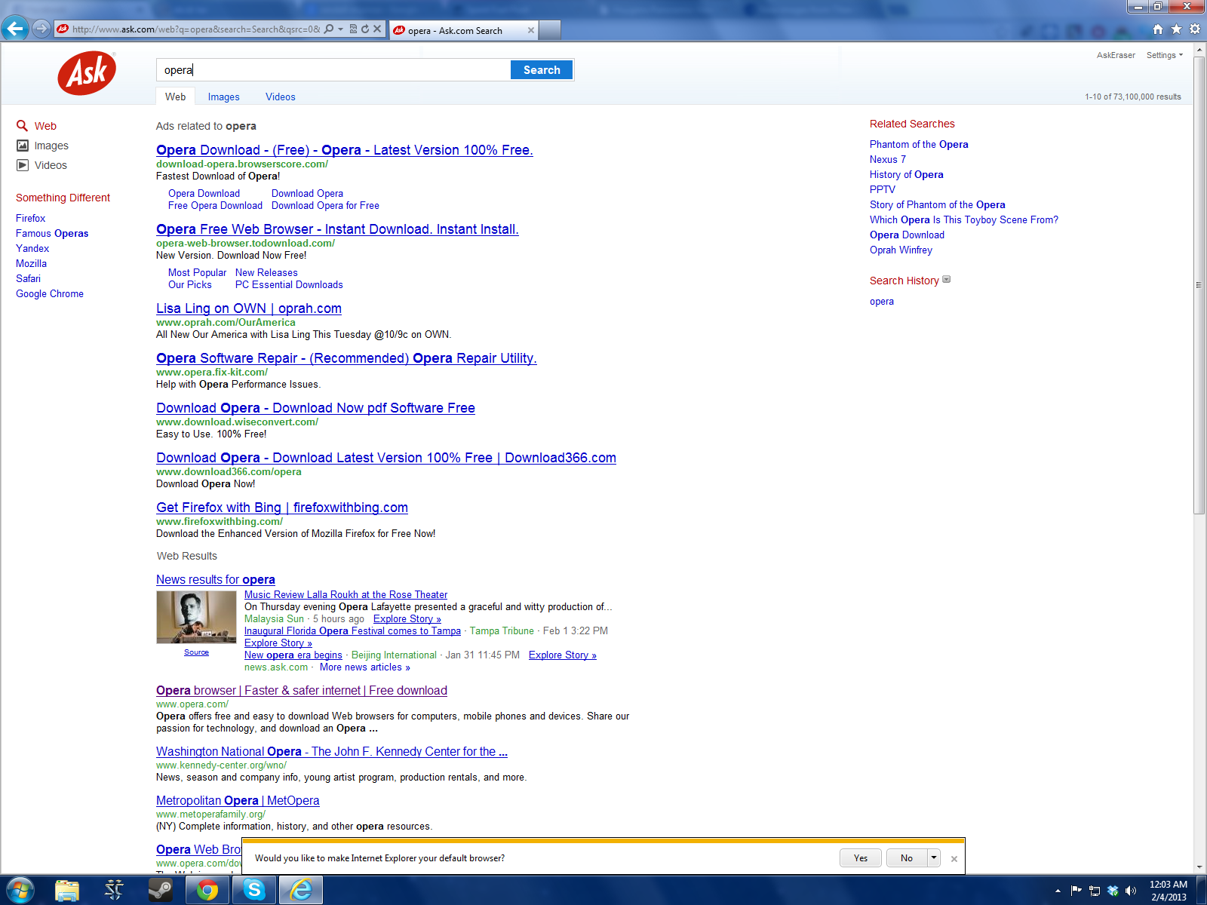
Task: Open 'Get Firefox with Bing' link
Action: pos(282,508)
